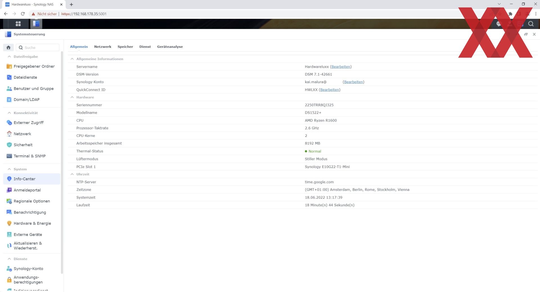Click the sidebar vertical scrollbar

coord(62,163)
